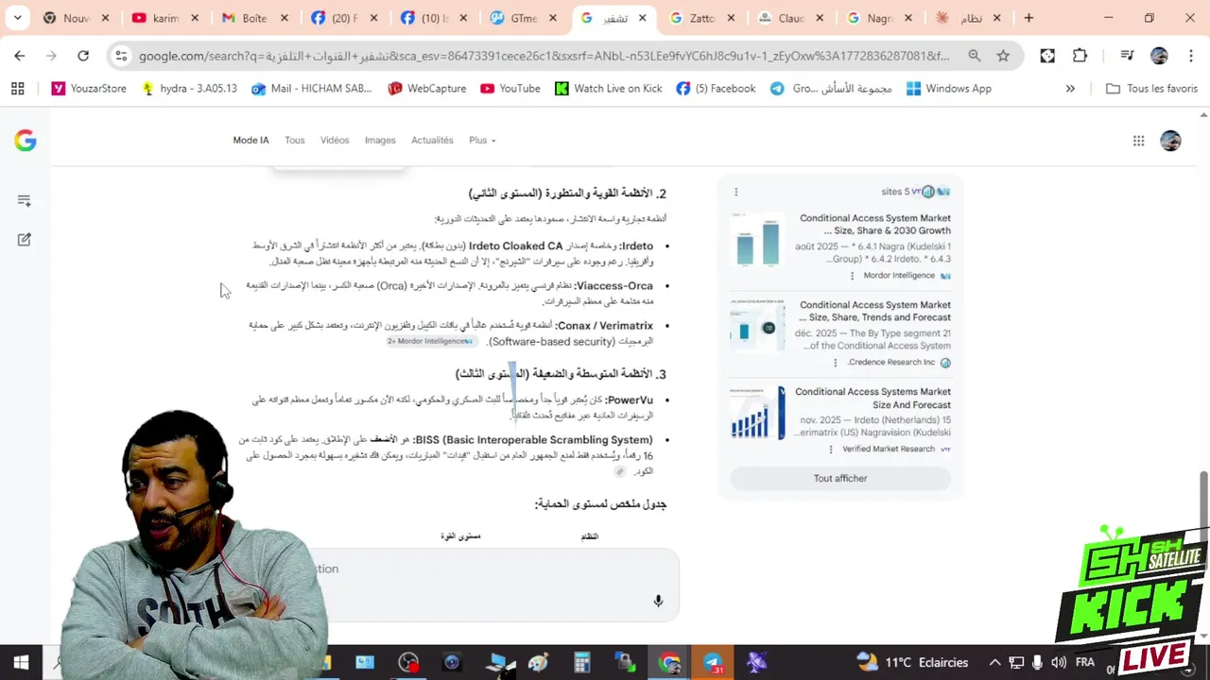This screenshot has height=680, width=1210.
Task: Switch to the Claude browser tab
Action: pyautogui.click(x=789, y=18)
